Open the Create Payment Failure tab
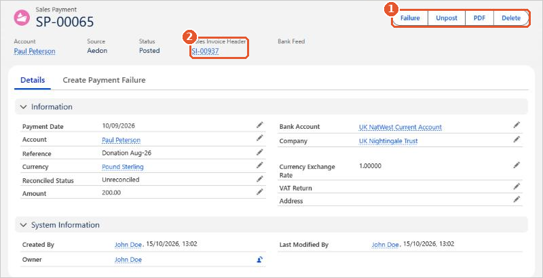 [x=104, y=80]
